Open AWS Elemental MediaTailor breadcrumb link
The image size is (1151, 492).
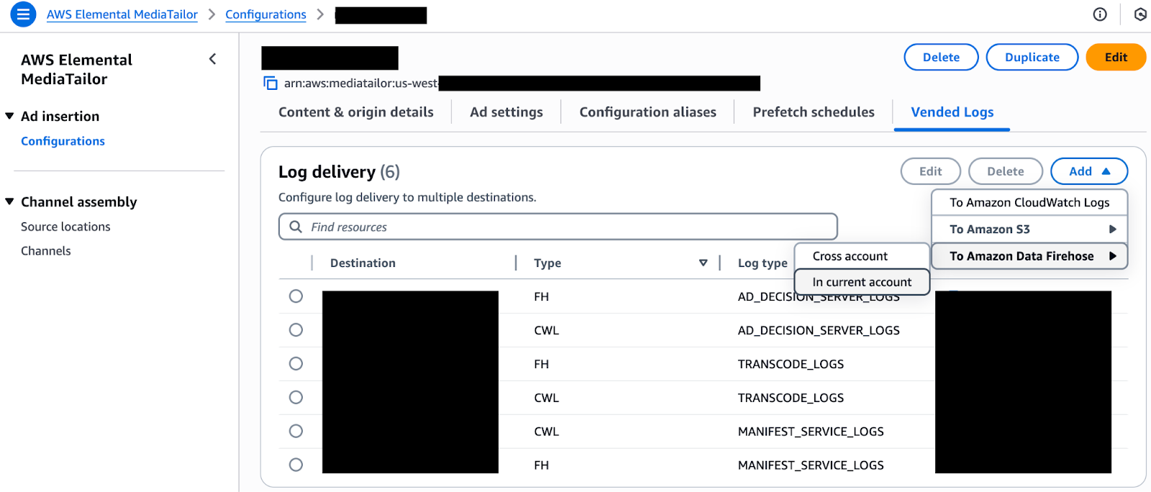(122, 14)
